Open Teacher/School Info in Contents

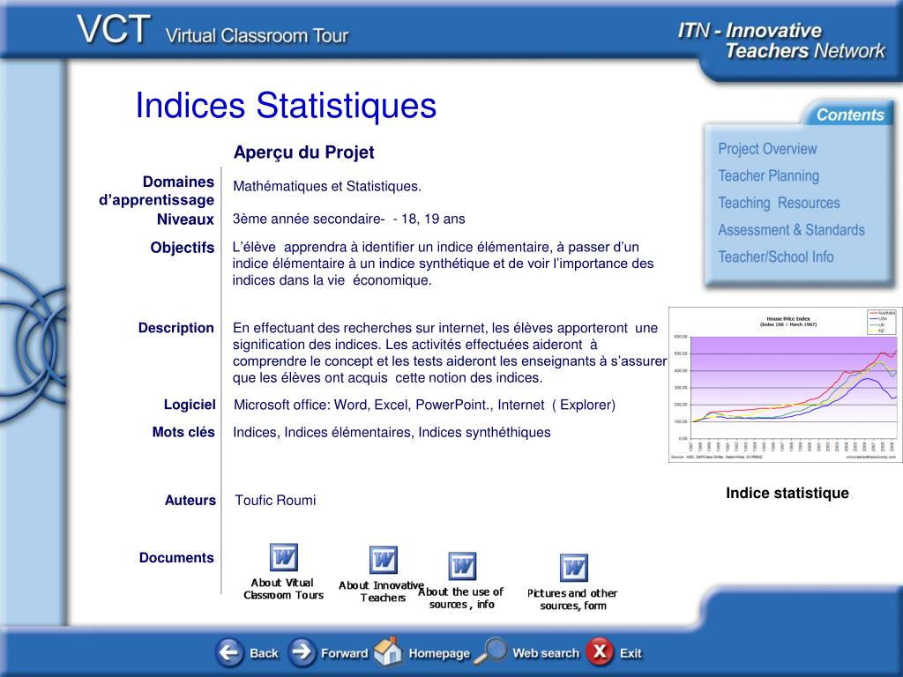776,257
